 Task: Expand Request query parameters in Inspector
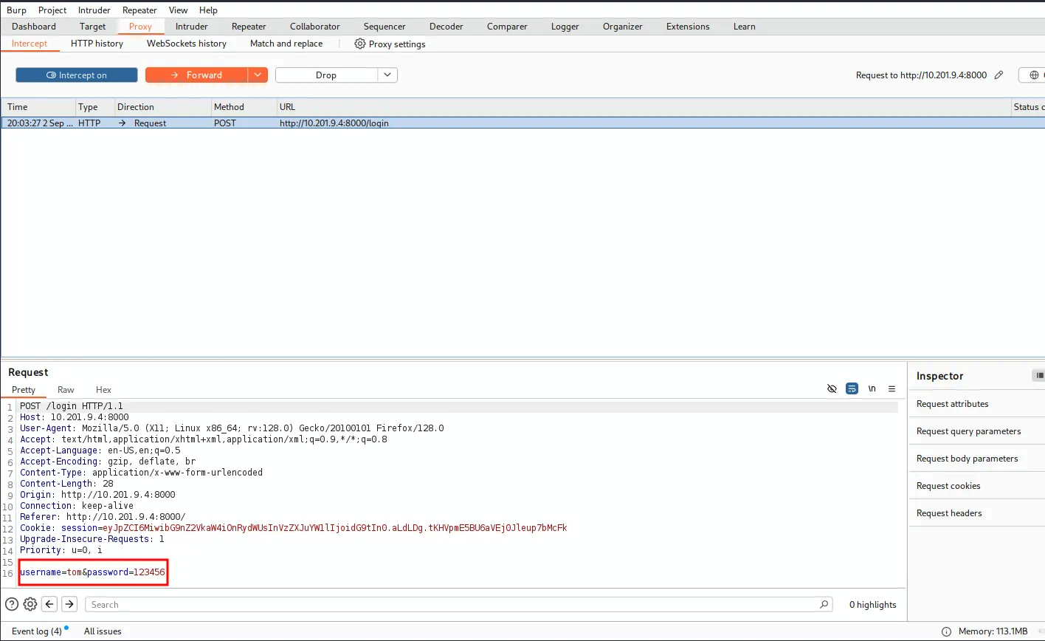pos(976,431)
